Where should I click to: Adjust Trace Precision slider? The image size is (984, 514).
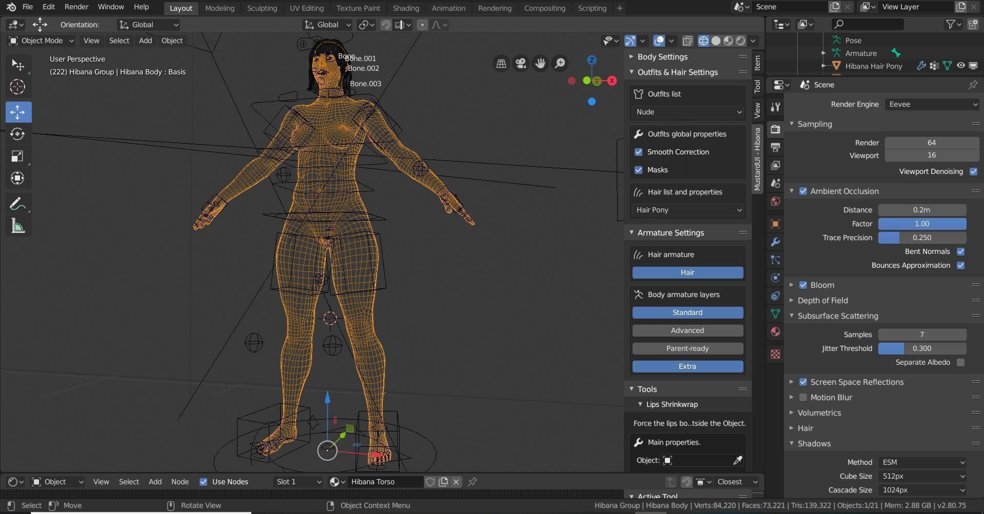coord(922,238)
